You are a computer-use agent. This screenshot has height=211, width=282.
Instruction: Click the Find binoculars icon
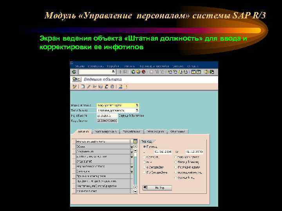pyautogui.click(x=157, y=72)
